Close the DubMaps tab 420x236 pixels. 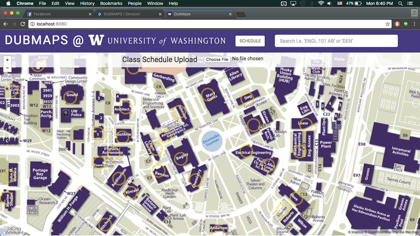click(230, 14)
